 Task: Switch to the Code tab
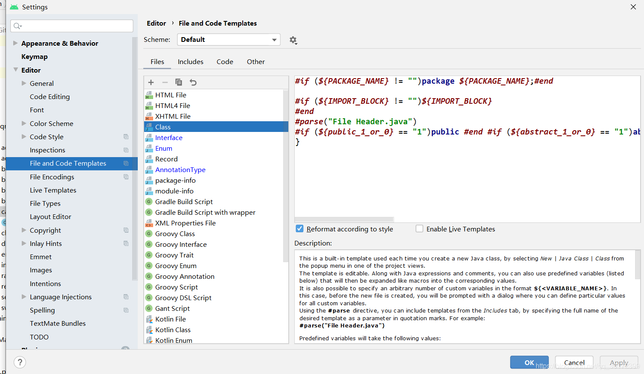pos(225,61)
